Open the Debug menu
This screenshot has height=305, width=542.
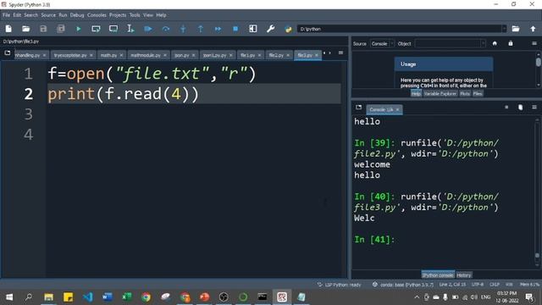click(x=77, y=15)
